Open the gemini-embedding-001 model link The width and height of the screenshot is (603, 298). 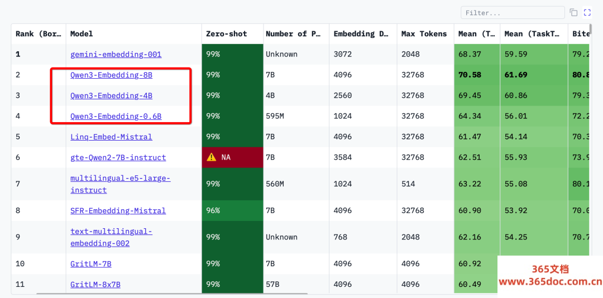[116, 54]
